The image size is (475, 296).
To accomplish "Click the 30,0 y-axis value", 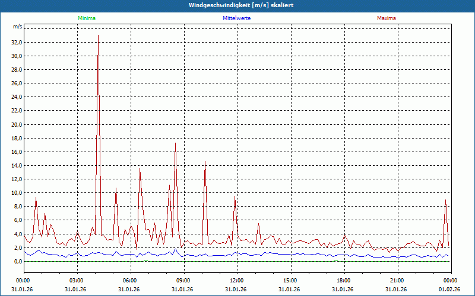I will coord(17,56).
